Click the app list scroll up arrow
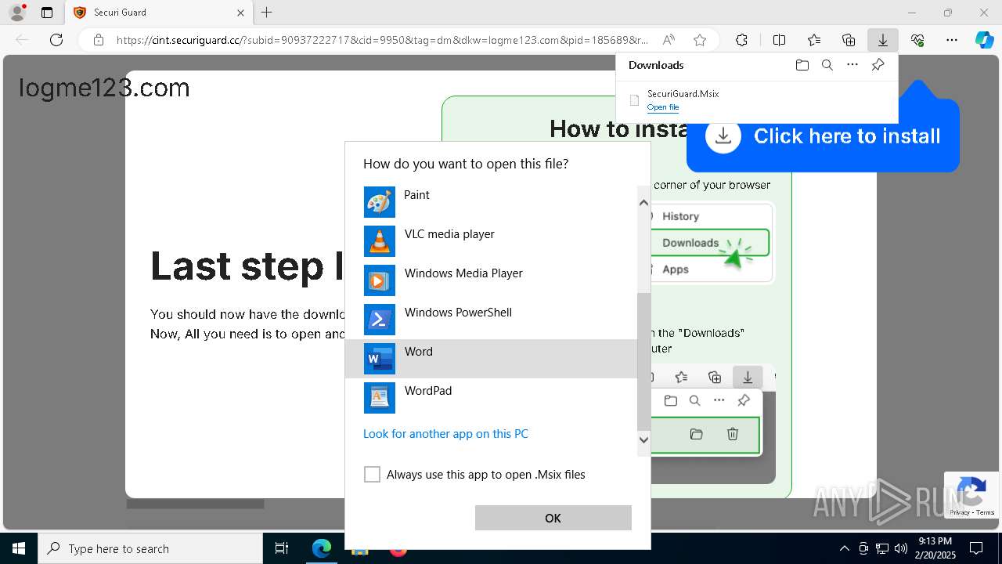Viewport: 1002px width, 564px height. pyautogui.click(x=643, y=203)
